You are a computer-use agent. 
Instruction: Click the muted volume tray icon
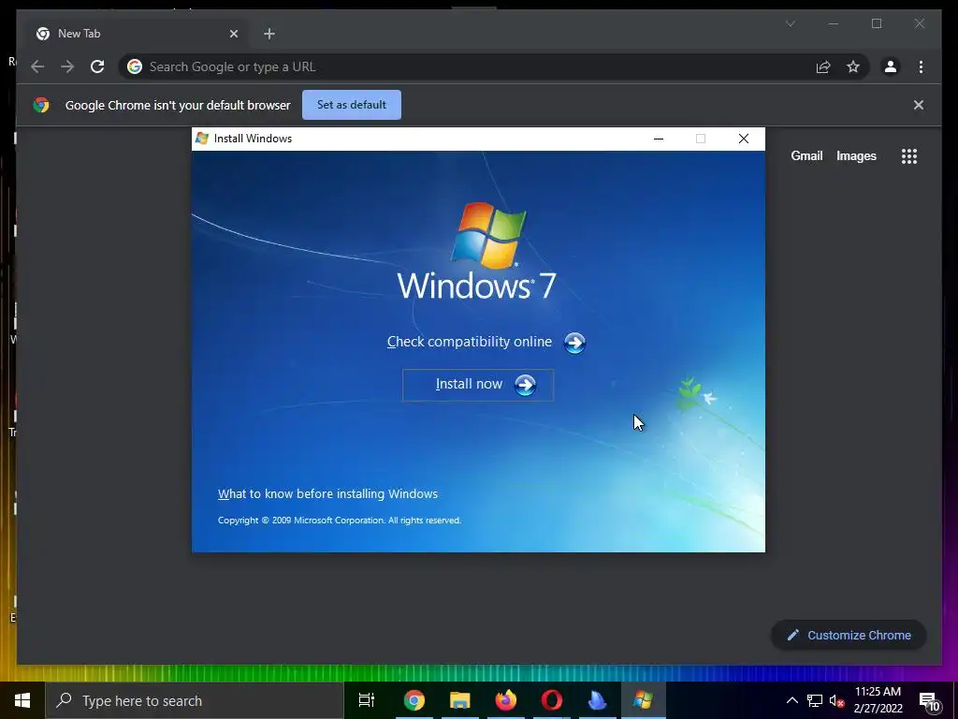point(836,700)
